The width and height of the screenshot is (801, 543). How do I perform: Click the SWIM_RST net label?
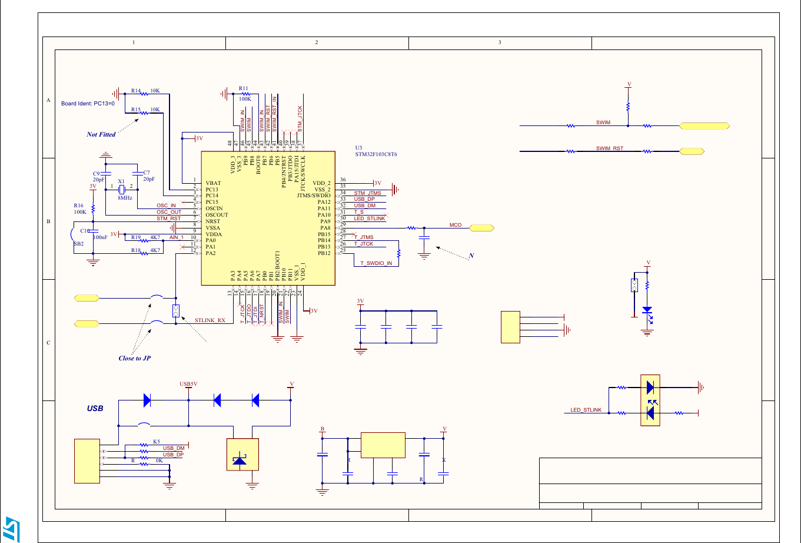click(609, 148)
